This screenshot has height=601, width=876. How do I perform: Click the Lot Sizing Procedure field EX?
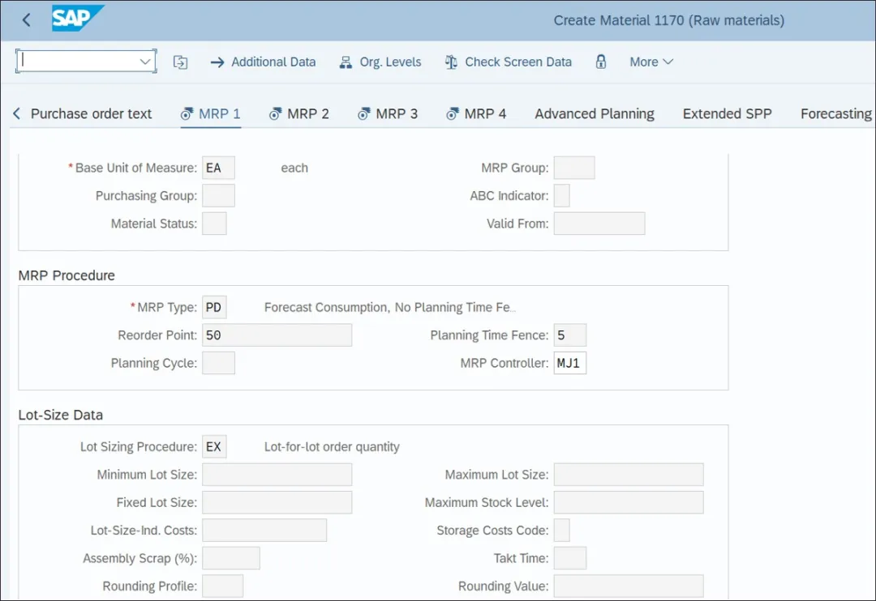(214, 447)
